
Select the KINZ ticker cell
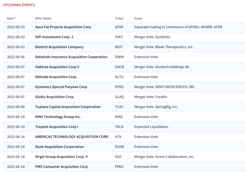coord(119,117)
